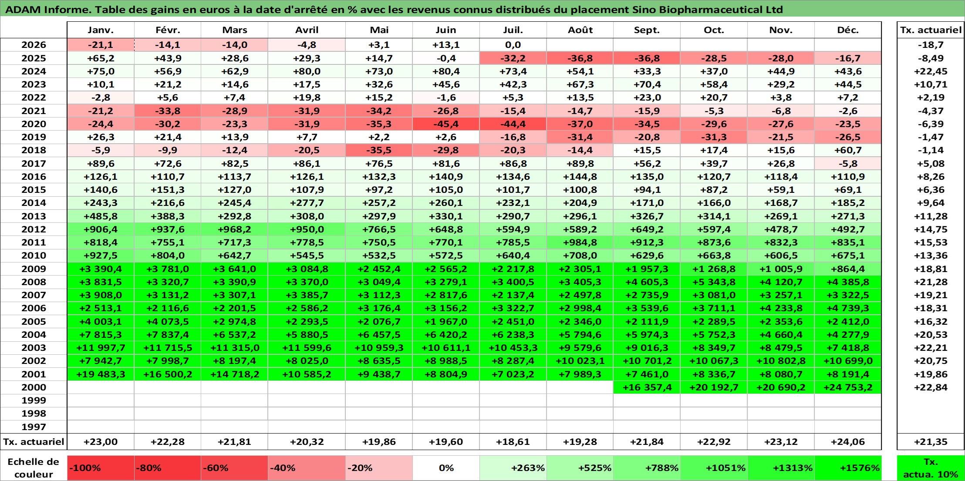Image resolution: width=965 pixels, height=481 pixels.
Task: Click the +525% color scale swatch
Action: tap(580, 468)
